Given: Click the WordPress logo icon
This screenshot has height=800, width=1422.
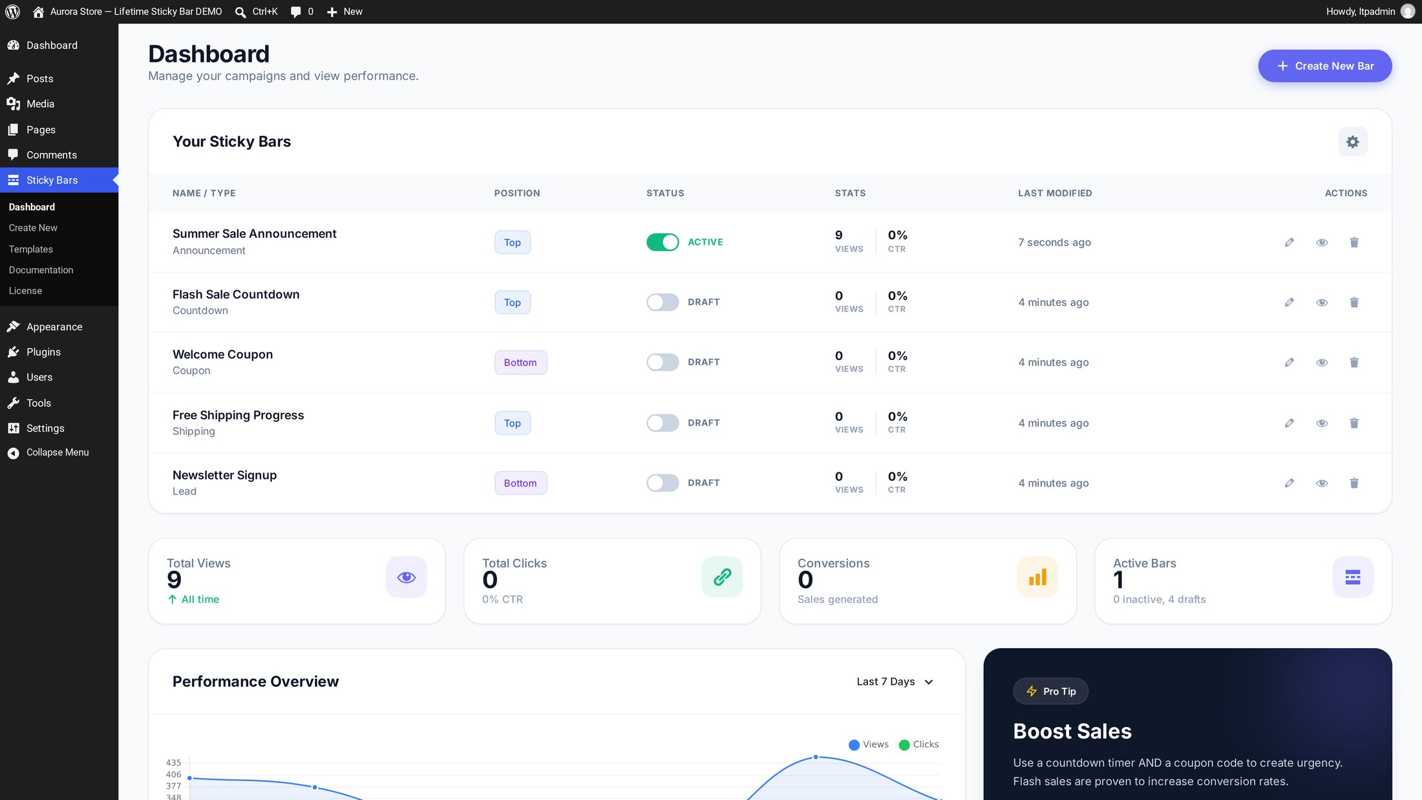Looking at the screenshot, I should [x=12, y=12].
